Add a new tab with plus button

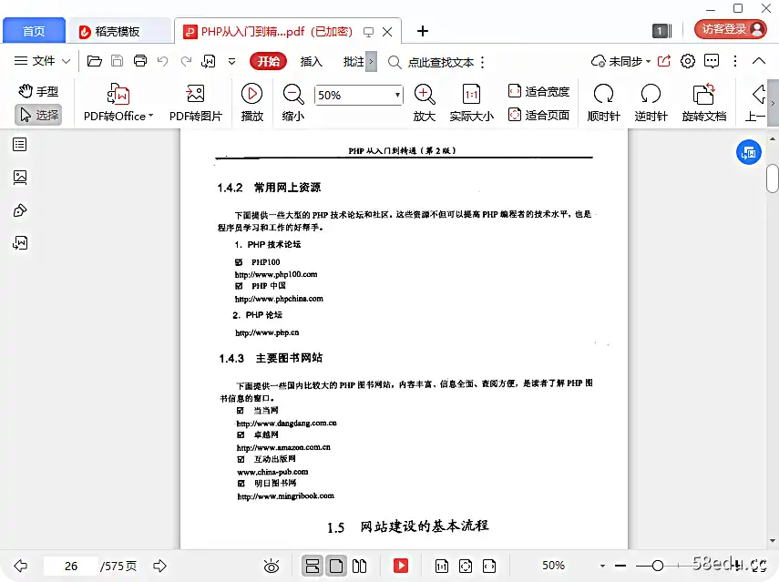coord(422,31)
